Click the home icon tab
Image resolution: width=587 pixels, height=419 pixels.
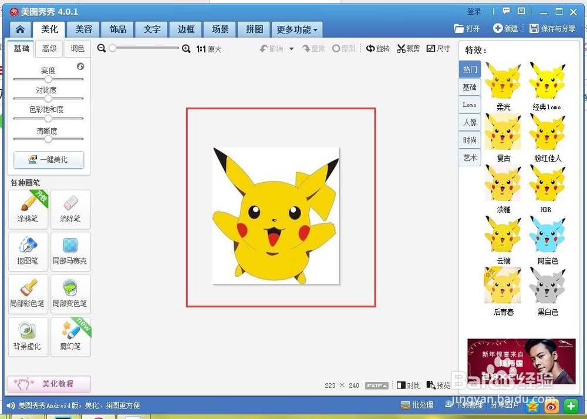coord(20,29)
